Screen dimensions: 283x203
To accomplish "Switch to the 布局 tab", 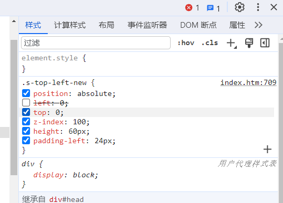I will (x=107, y=25).
